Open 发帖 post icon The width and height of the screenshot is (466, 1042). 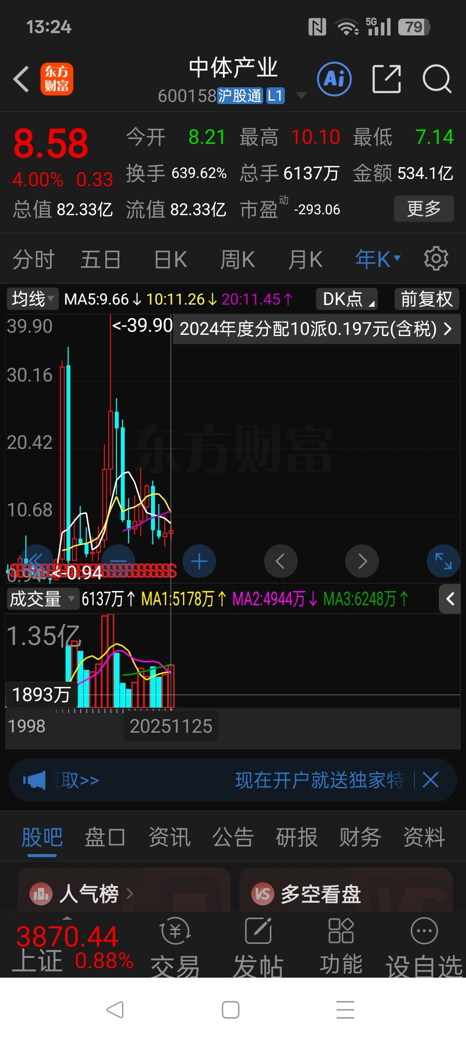point(258,947)
